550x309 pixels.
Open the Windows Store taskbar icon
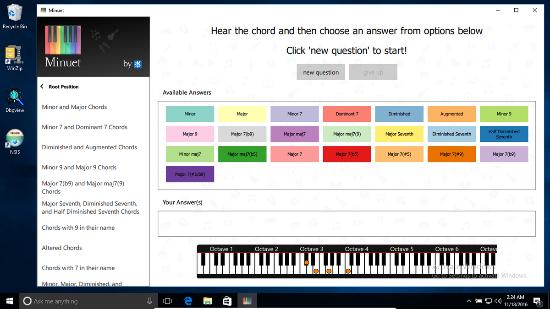tap(227, 301)
